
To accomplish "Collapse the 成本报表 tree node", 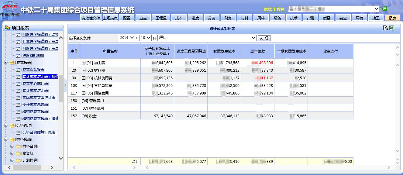I will coord(6,63).
